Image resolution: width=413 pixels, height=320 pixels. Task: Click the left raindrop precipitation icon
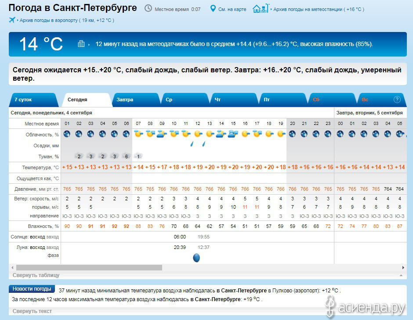click(x=192, y=144)
